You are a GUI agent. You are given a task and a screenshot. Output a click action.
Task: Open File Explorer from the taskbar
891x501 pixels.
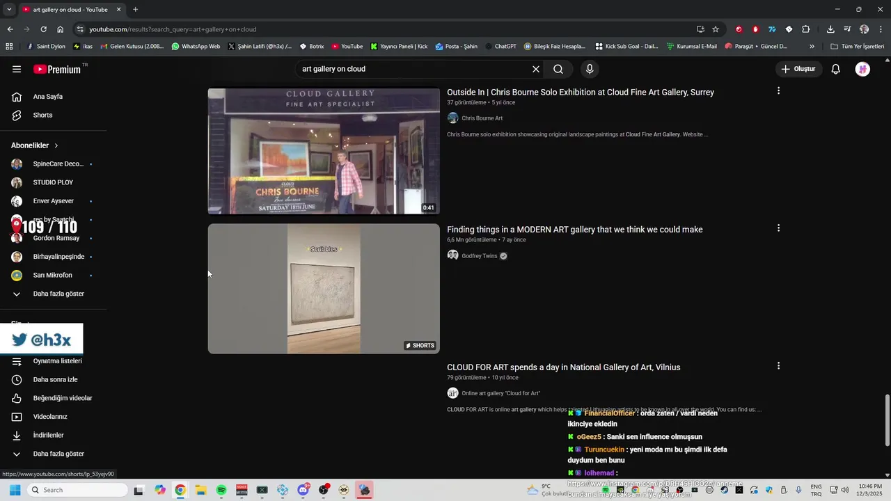pyautogui.click(x=200, y=490)
